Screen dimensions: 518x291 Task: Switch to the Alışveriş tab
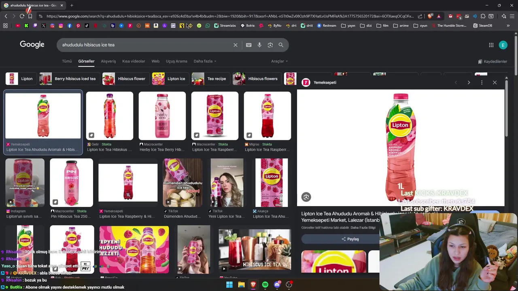click(108, 61)
